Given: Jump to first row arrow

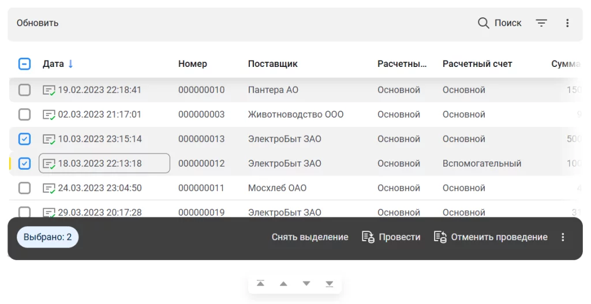Looking at the screenshot, I should (x=260, y=283).
